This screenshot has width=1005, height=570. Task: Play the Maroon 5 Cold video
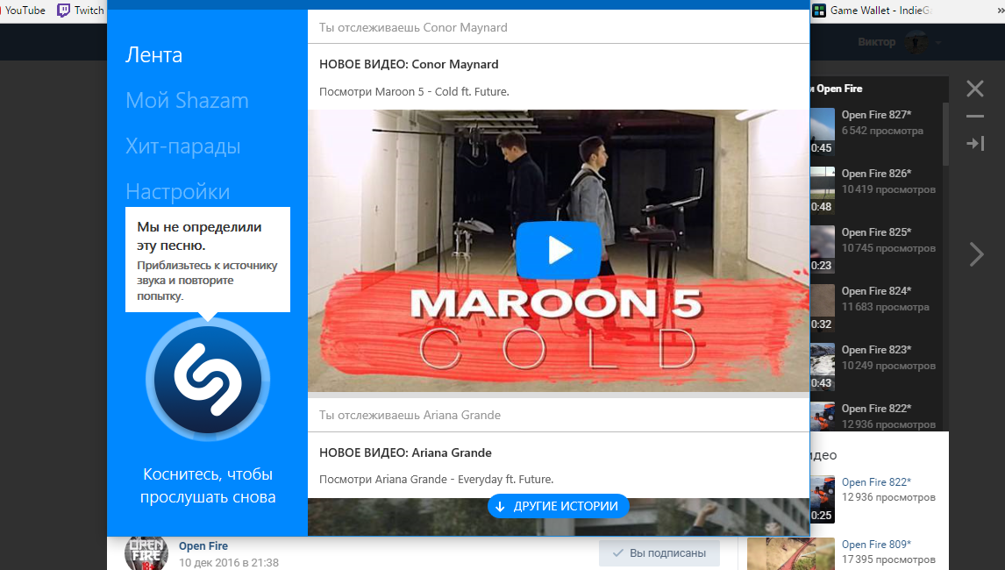(558, 251)
